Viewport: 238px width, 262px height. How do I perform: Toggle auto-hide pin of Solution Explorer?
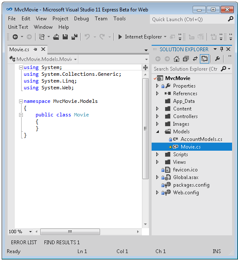click(221, 49)
